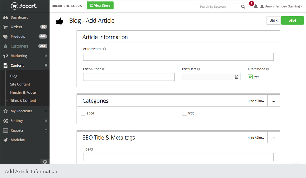The image size is (306, 178).
Task: Click the green Save button
Action: tap(292, 20)
